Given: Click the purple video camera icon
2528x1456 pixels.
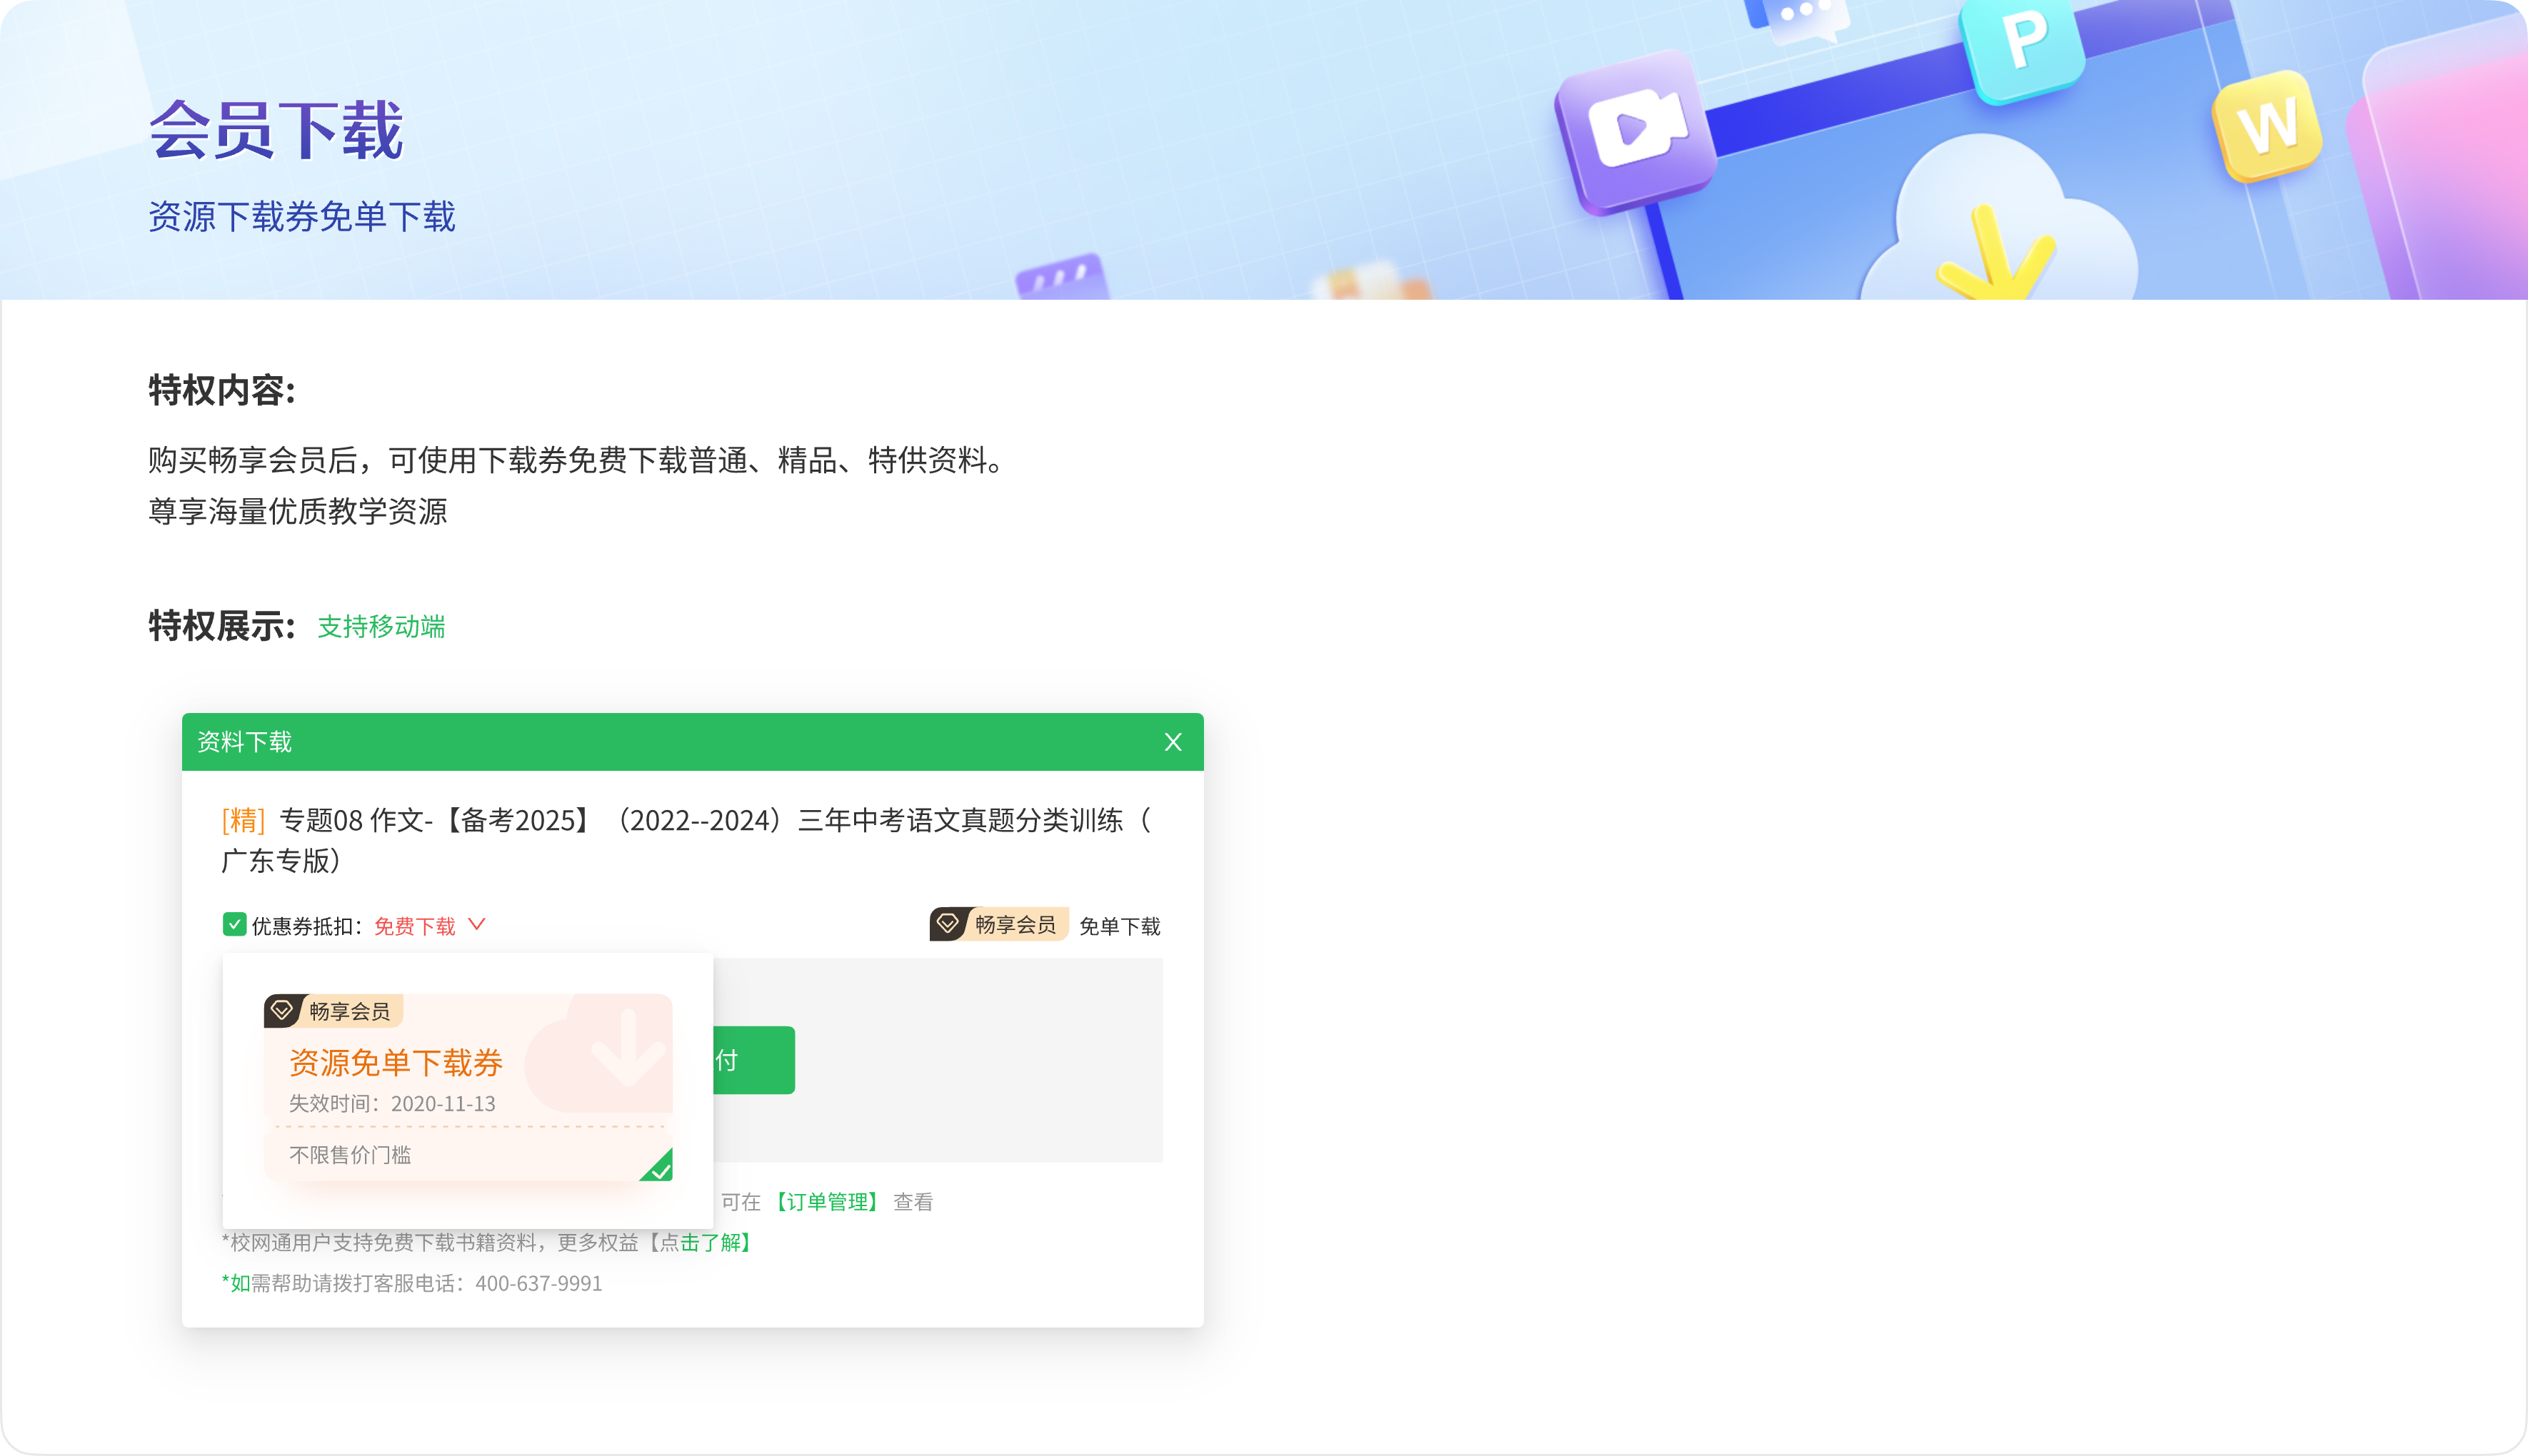Looking at the screenshot, I should pos(1637,129).
